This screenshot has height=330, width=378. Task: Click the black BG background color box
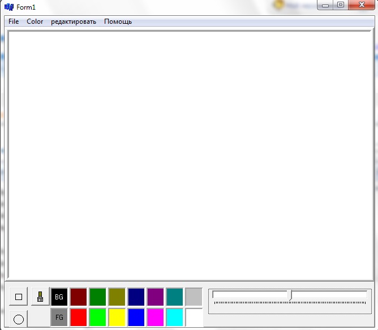[59, 297]
